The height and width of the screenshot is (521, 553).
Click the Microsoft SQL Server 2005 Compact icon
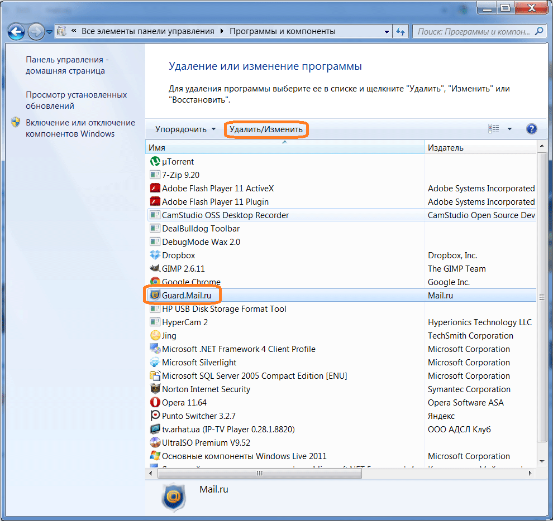[x=155, y=375]
